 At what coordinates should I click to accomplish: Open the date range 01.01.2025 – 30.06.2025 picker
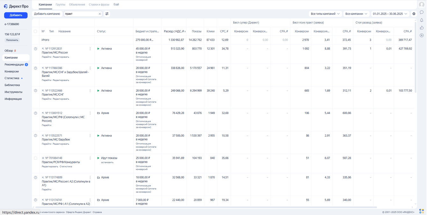tap(390, 14)
